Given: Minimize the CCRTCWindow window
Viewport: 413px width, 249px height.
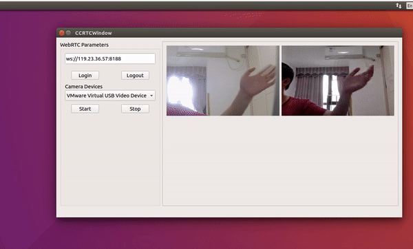Looking at the screenshot, I should (68, 33).
